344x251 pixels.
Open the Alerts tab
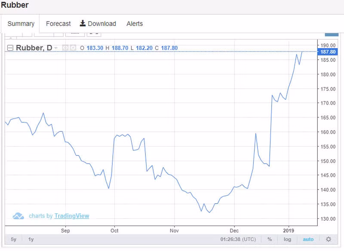[135, 24]
